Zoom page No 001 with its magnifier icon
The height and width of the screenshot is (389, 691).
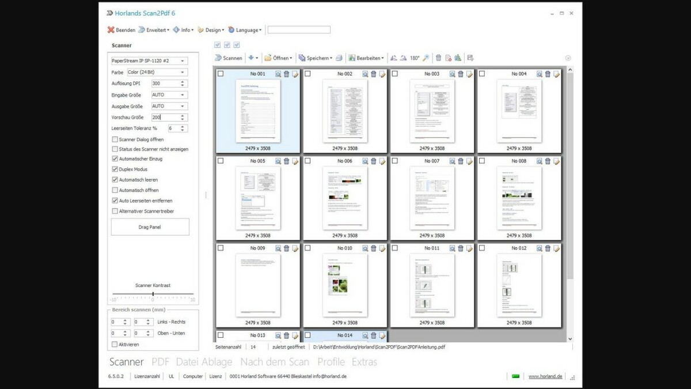click(278, 74)
